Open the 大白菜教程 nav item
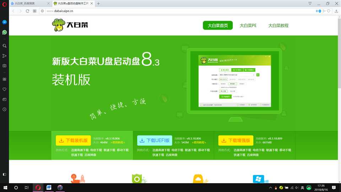Image resolution: width=341 pixels, height=192 pixels. (x=278, y=26)
